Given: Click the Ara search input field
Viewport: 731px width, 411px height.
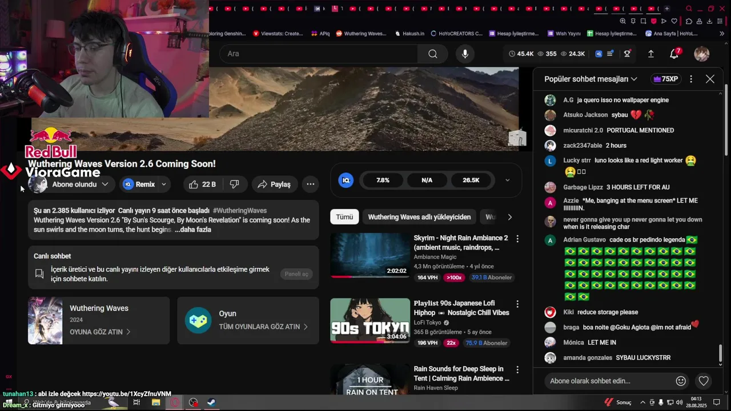Looking at the screenshot, I should pyautogui.click(x=319, y=54).
